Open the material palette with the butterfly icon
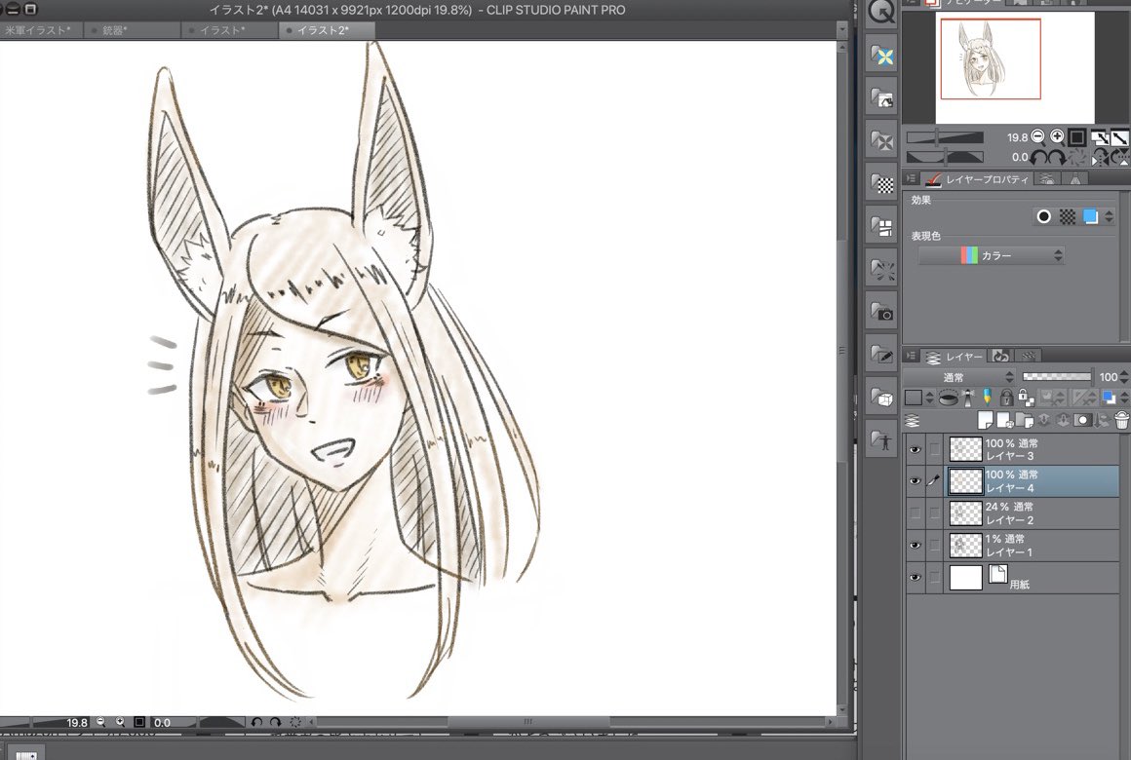 coord(881,56)
